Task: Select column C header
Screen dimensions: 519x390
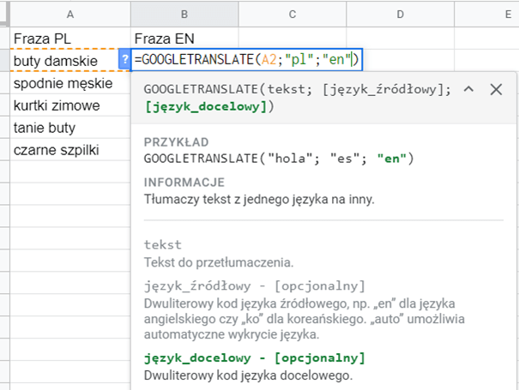Action: pyautogui.click(x=293, y=14)
